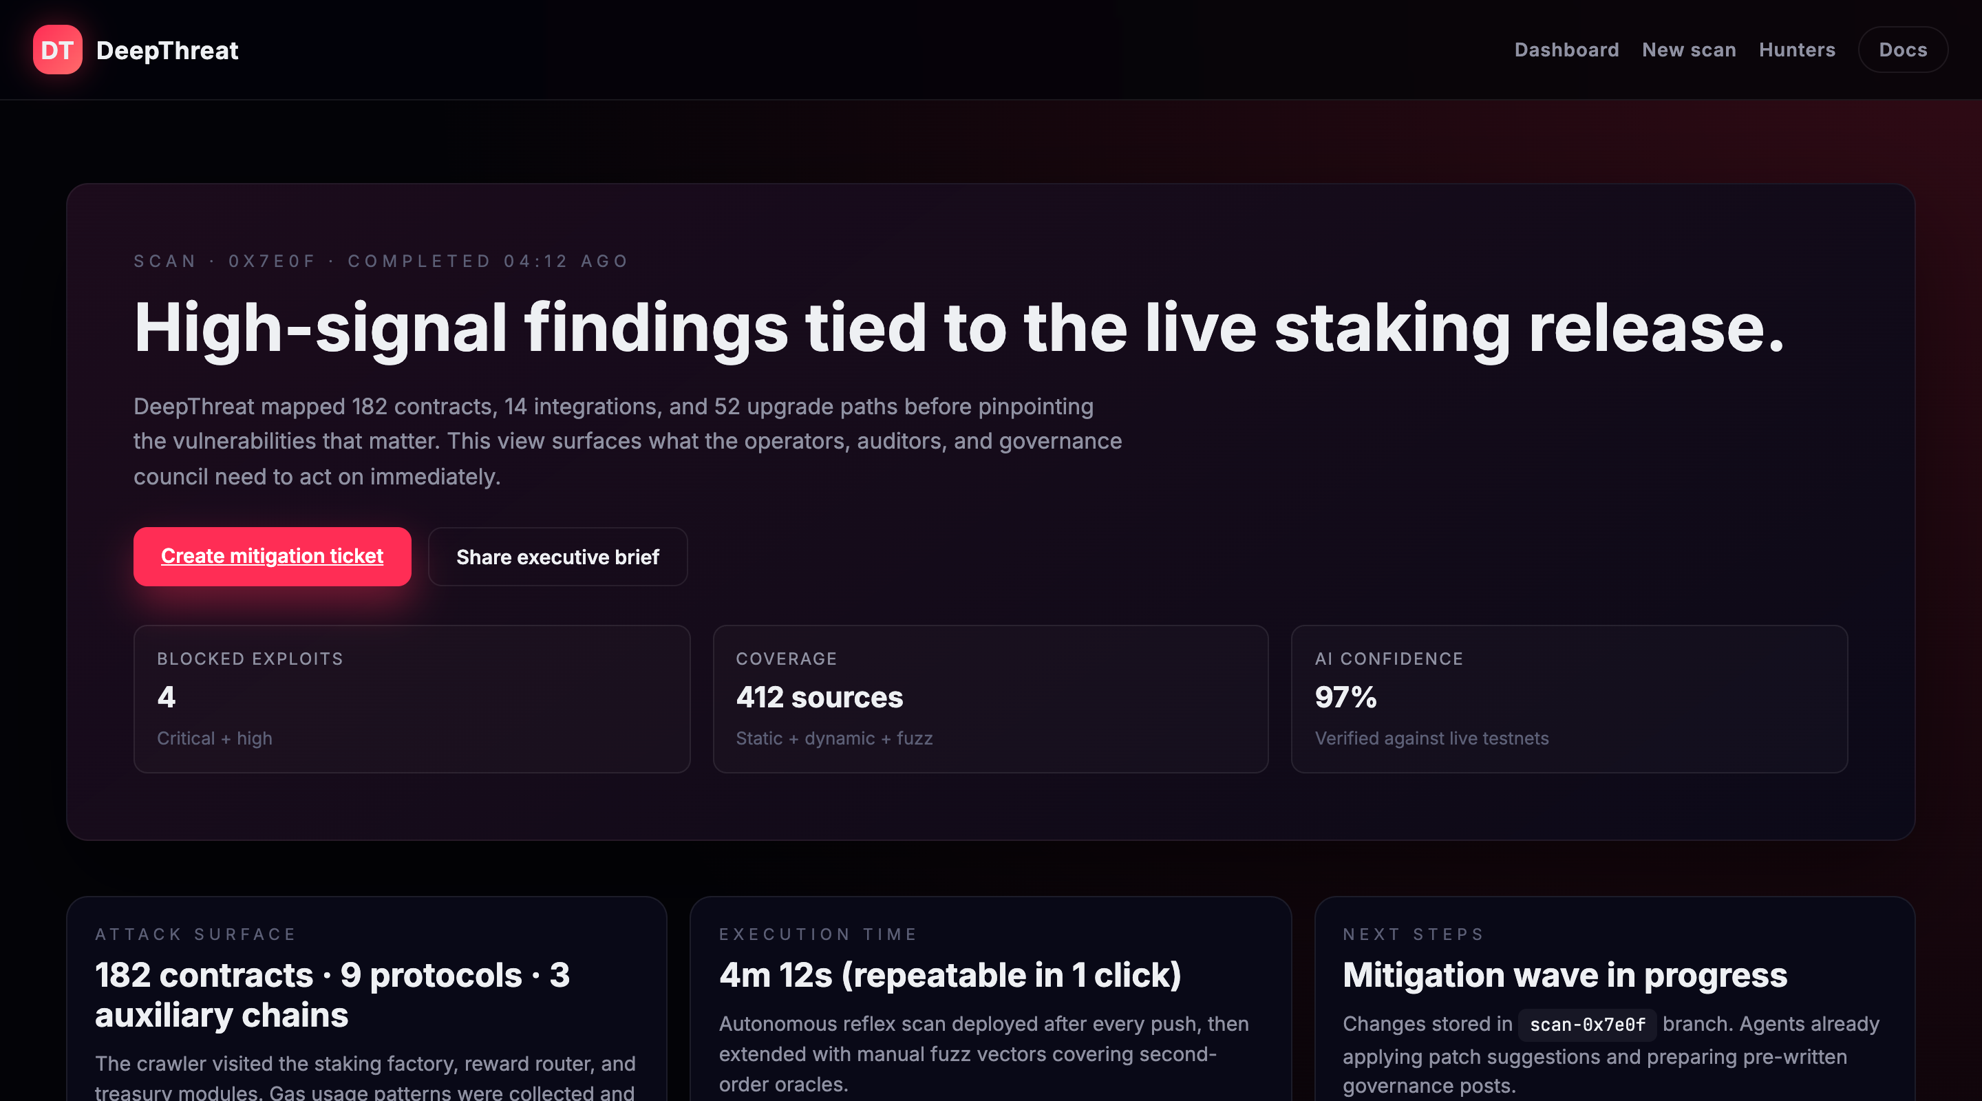Viewport: 1982px width, 1101px height.
Task: Click the "DeepThreat mapped 182 contracts" paragraph
Action: tap(627, 441)
